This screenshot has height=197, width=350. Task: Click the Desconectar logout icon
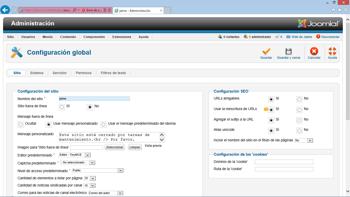click(318, 37)
